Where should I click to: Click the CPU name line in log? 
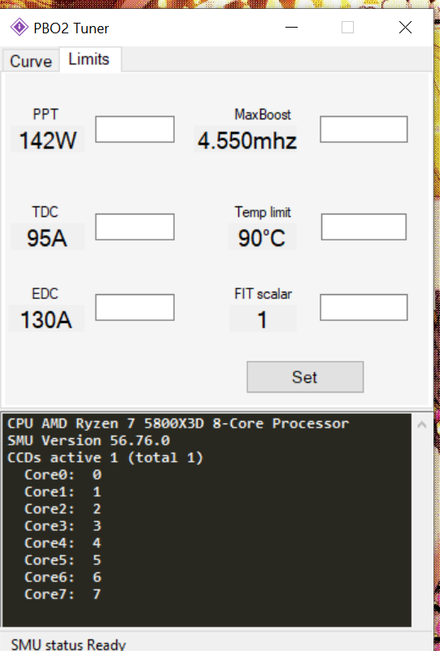(178, 423)
